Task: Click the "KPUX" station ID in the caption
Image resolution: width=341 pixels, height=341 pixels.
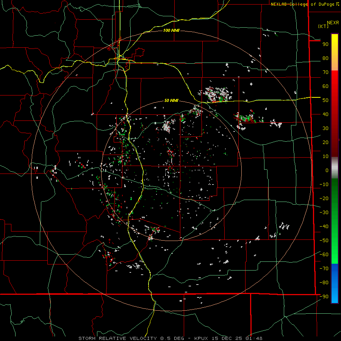Action: coord(201,338)
